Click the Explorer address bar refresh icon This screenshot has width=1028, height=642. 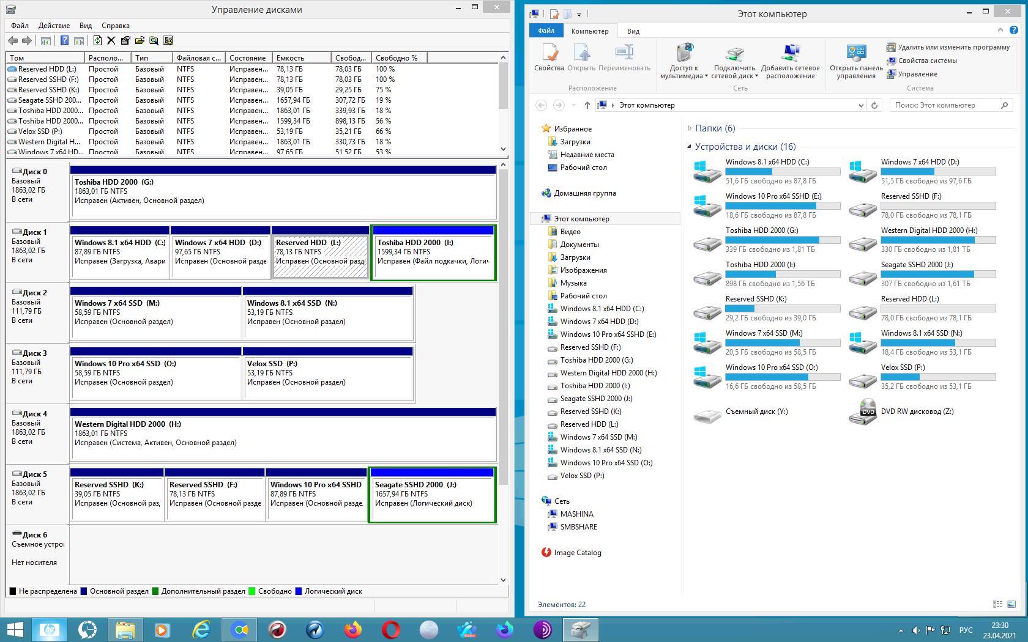tap(874, 105)
